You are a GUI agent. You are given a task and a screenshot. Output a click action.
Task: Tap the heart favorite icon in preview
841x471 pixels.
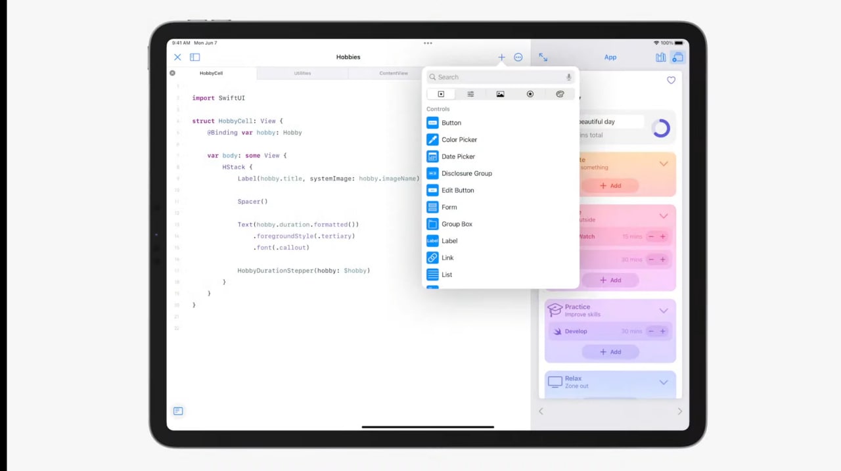click(671, 80)
